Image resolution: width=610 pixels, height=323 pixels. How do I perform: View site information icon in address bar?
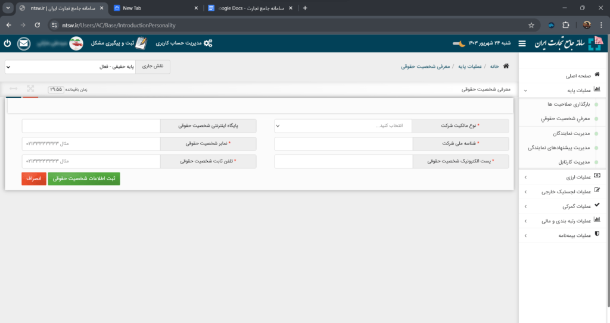(54, 25)
